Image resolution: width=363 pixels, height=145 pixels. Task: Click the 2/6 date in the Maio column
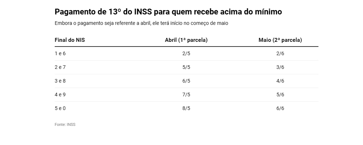280,54
